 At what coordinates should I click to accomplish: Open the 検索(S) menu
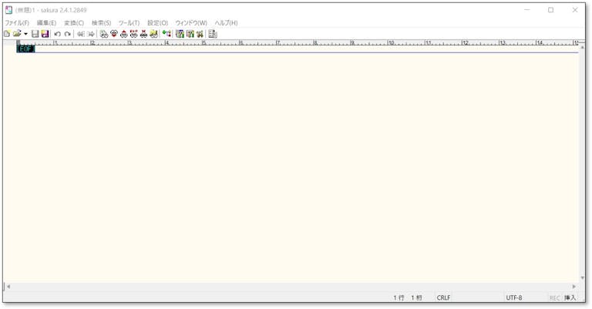point(101,23)
